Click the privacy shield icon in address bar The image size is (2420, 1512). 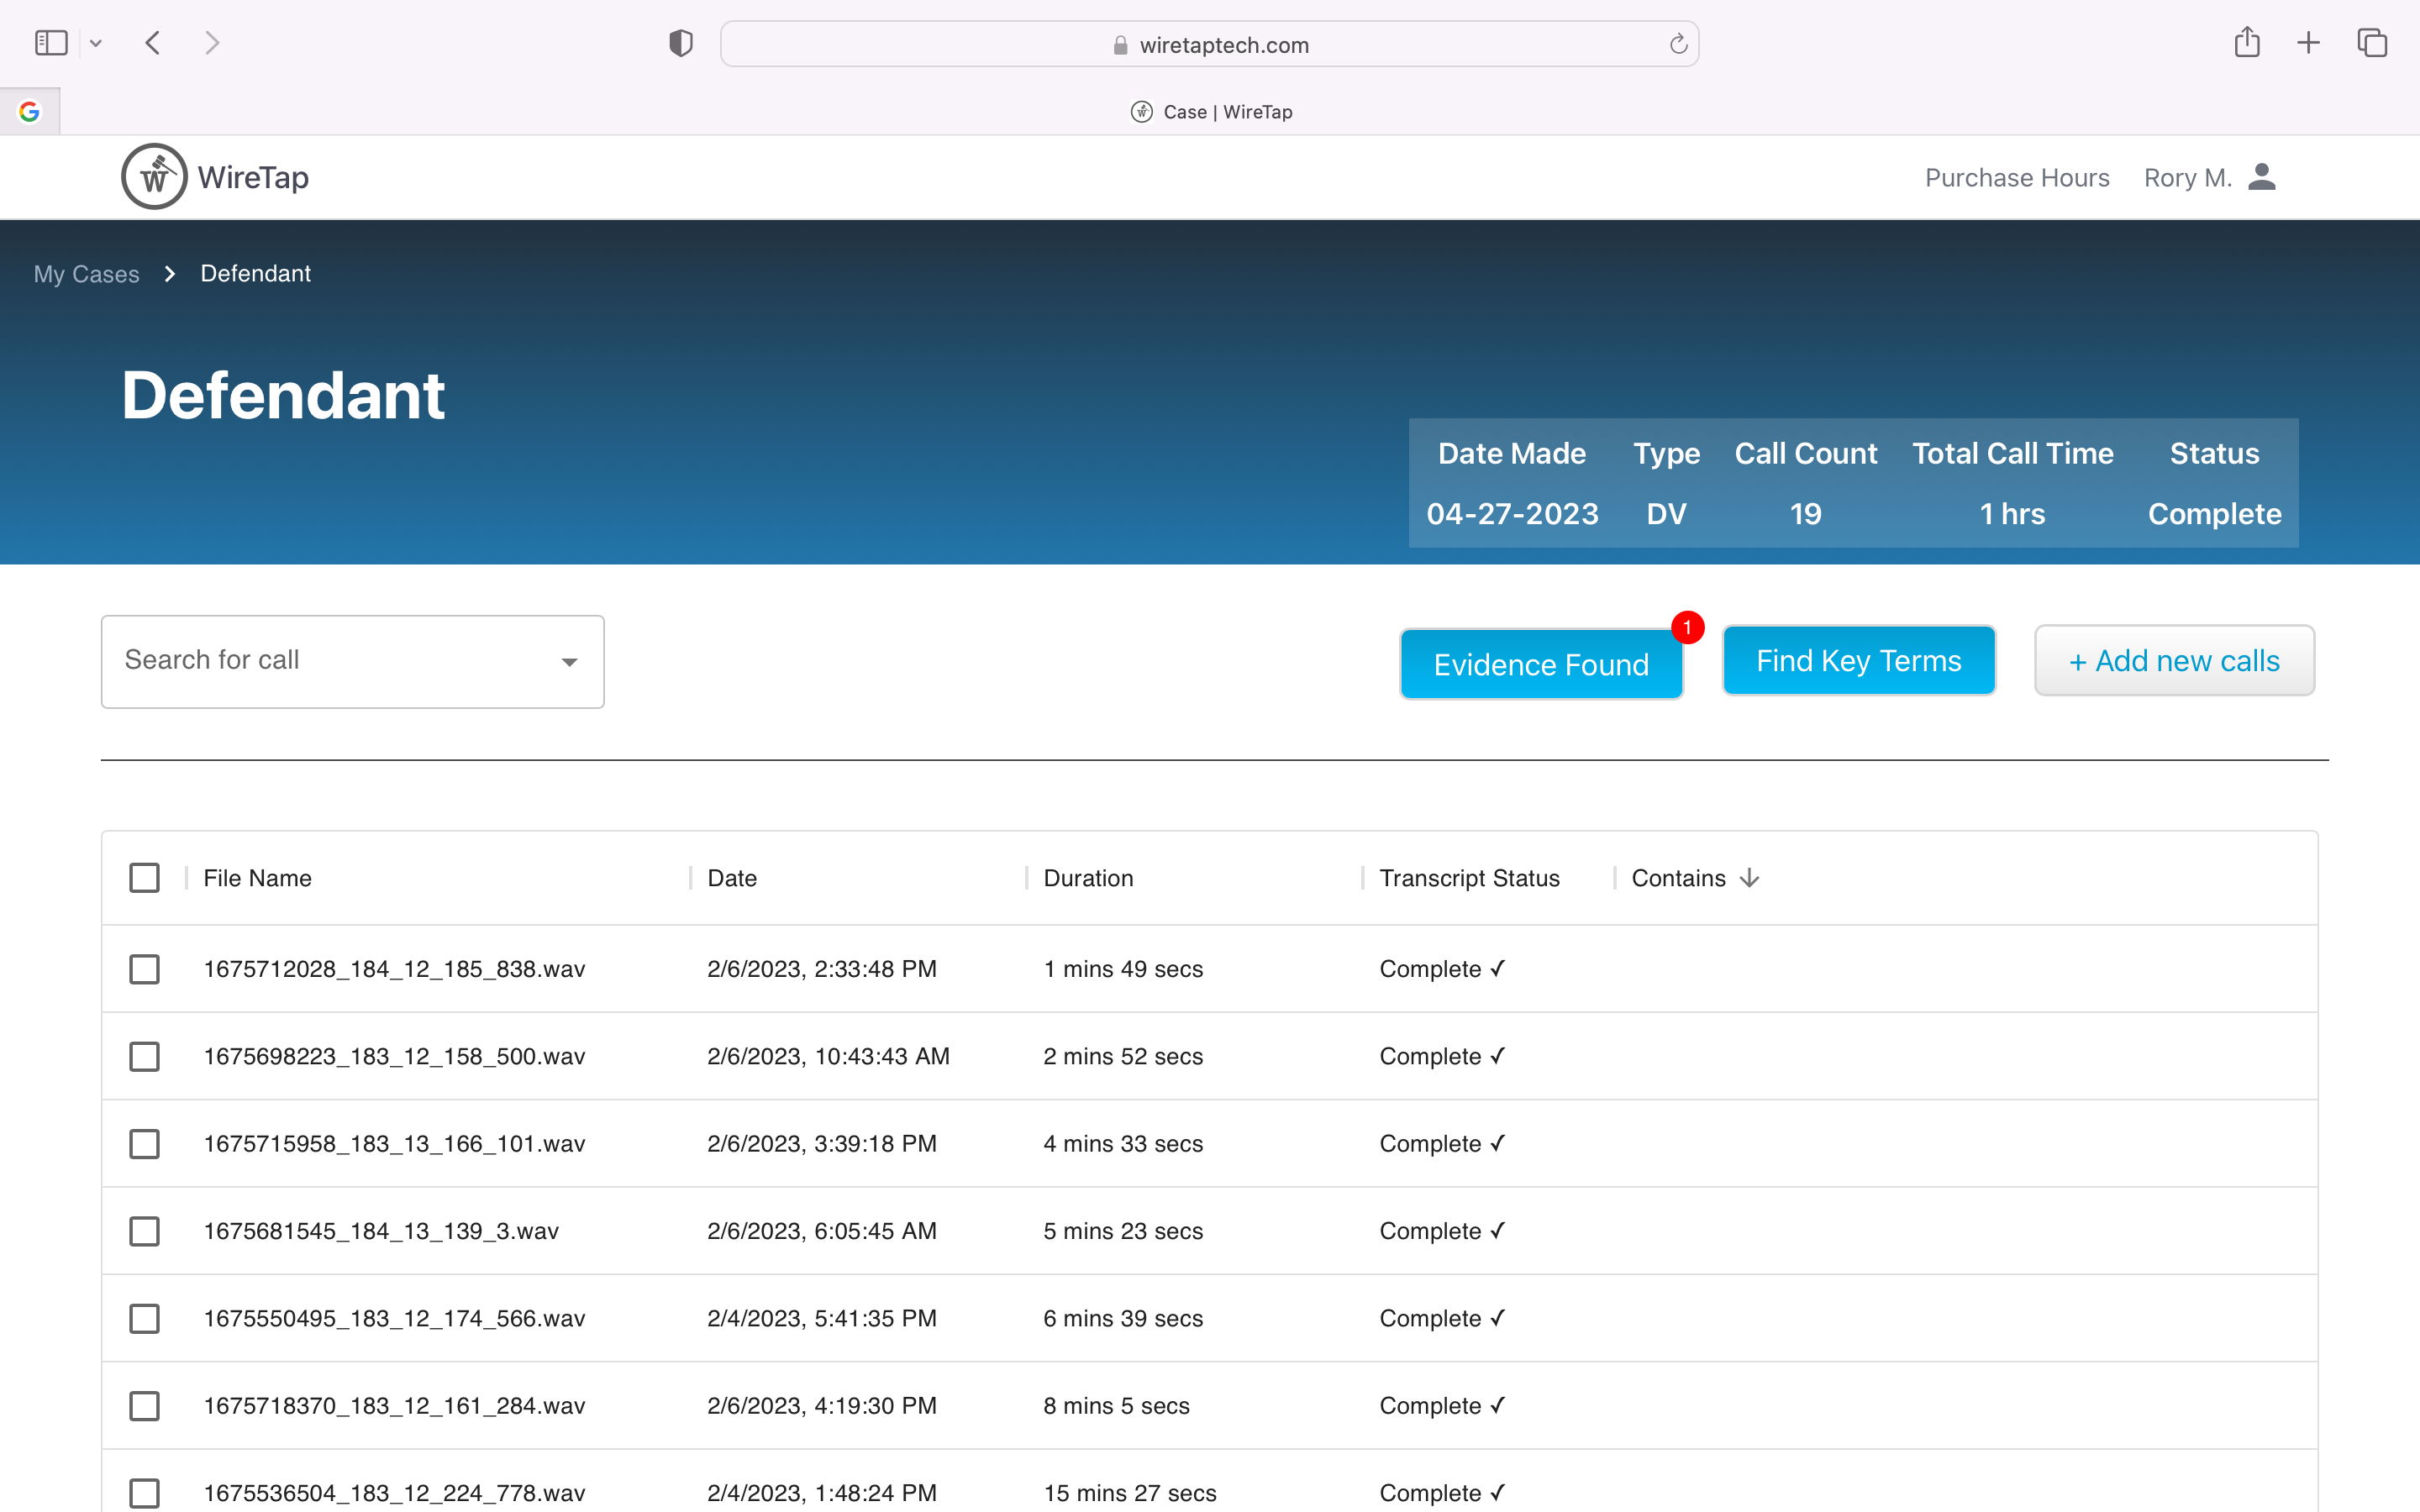click(x=680, y=43)
